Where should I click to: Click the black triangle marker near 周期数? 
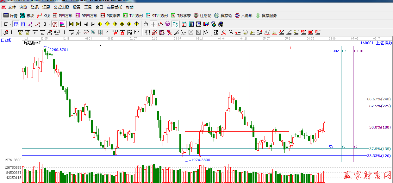point(100,46)
